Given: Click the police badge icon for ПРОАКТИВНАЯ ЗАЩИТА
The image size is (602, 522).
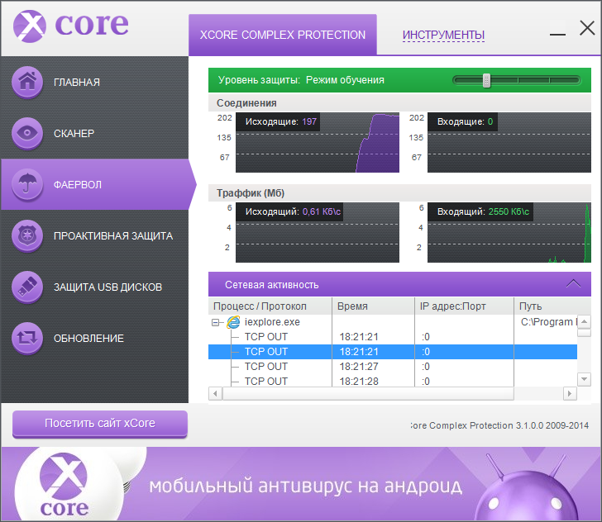Looking at the screenshot, I should pos(27,235).
